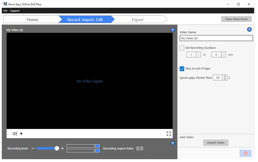Open help icon next to My Video (6) preview title
258x162 pixels.
[173, 30]
